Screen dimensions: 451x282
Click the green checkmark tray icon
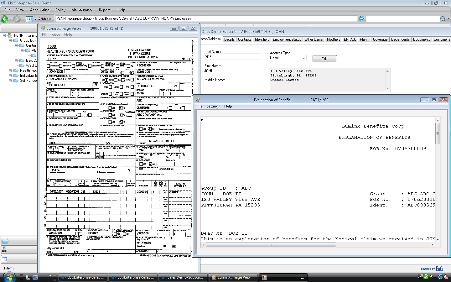426,277
